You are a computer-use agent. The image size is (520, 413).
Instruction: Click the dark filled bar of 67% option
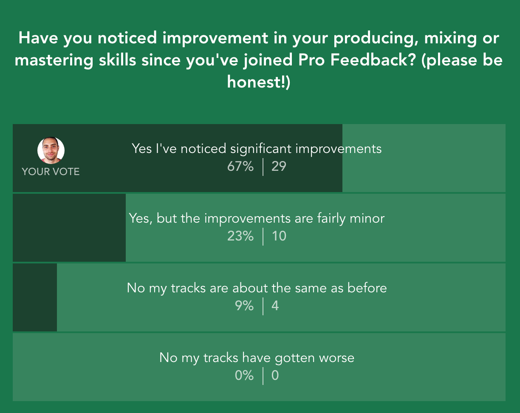178,158
